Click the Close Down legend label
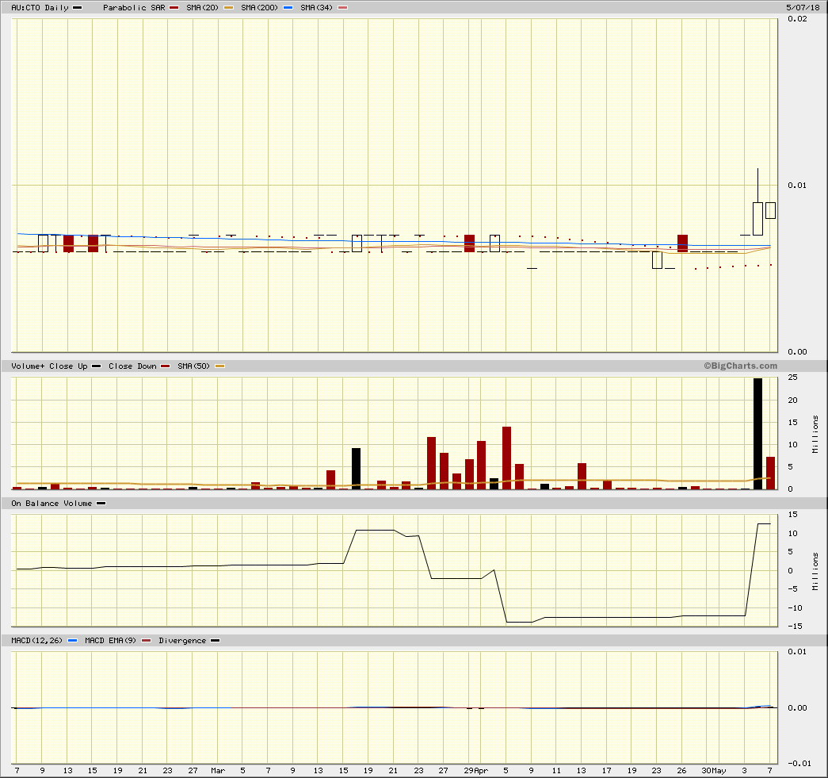 pyautogui.click(x=132, y=366)
